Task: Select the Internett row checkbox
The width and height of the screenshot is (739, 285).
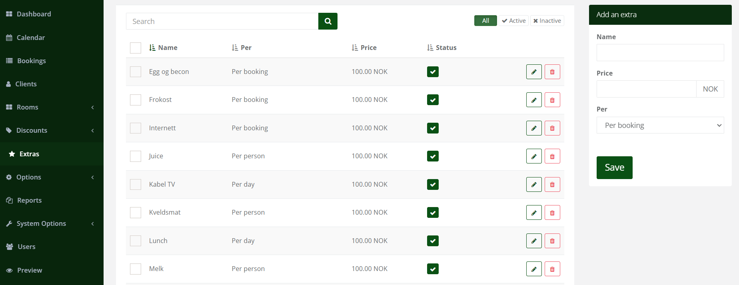Action: (x=136, y=128)
